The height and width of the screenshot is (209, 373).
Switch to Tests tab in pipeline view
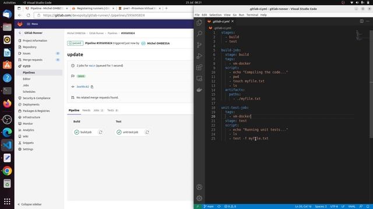[112, 110]
